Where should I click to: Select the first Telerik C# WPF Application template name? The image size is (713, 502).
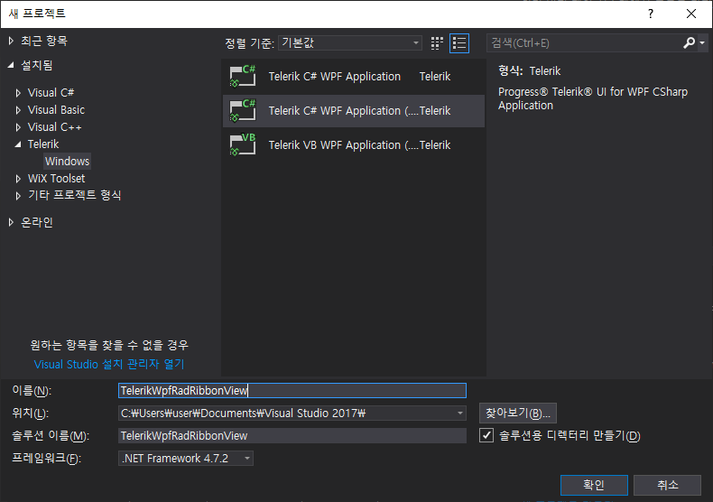[x=335, y=77]
